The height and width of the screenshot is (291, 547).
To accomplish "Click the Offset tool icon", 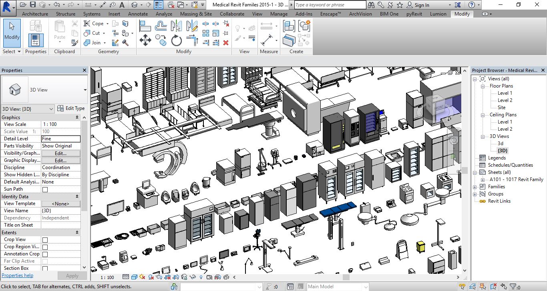I will 161,26.
